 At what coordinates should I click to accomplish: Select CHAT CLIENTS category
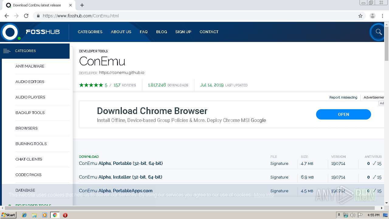(x=29, y=159)
